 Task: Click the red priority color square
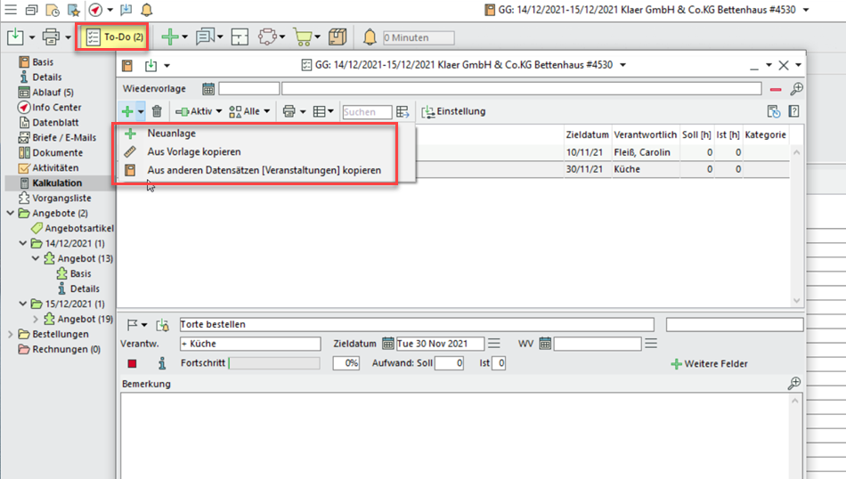132,363
